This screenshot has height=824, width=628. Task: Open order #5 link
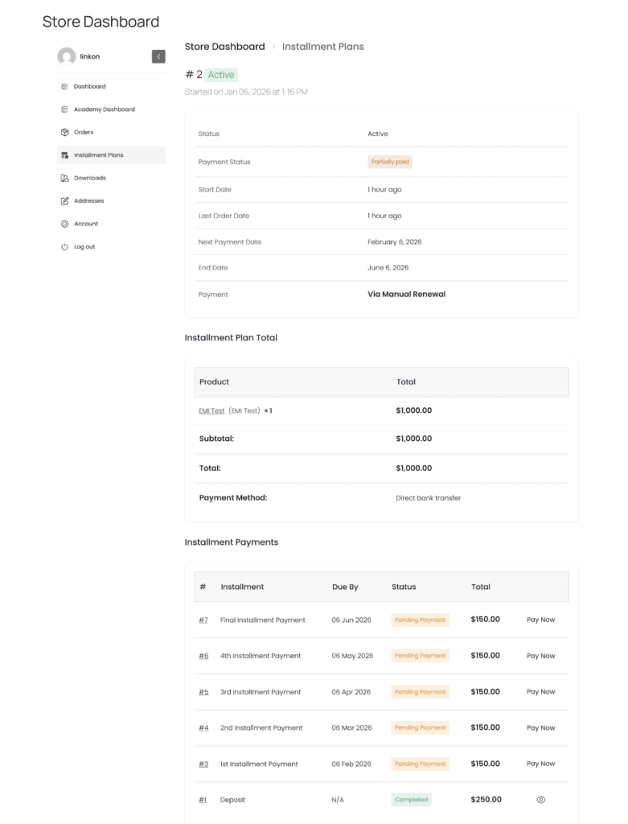(203, 692)
